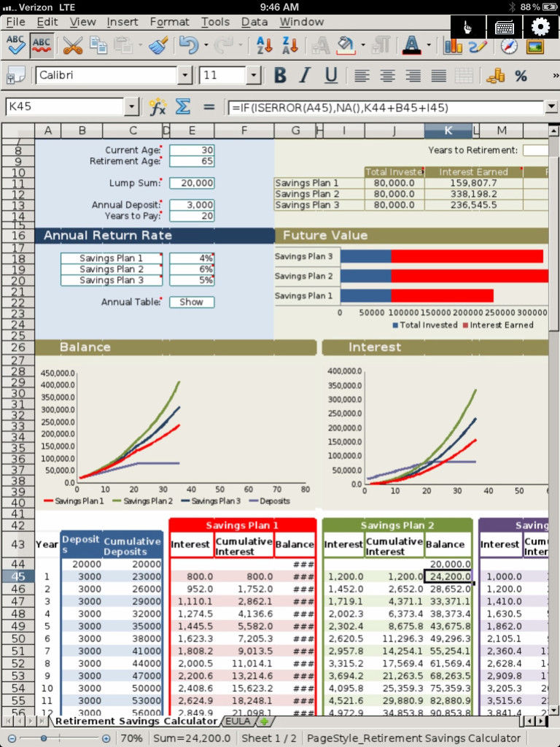Select Savings Plan 2 rate 6% cell
This screenshot has width=560, height=747.
point(192,269)
